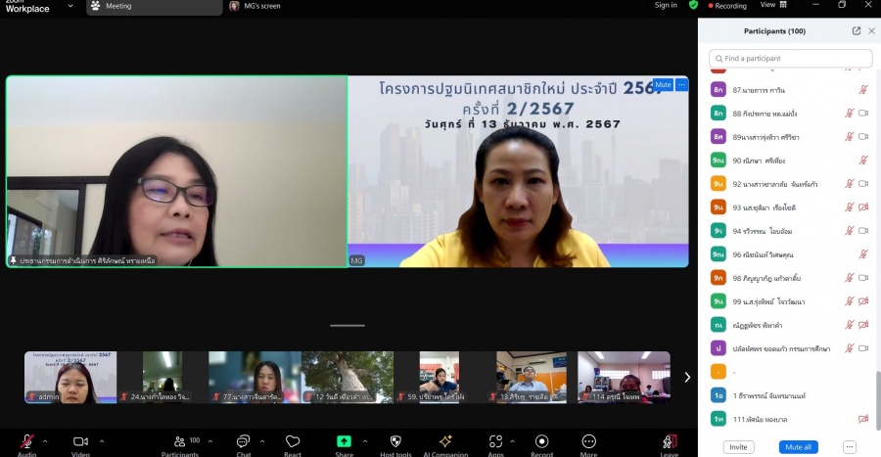This screenshot has width=881, height=457.
Task: Focus the Find a participant search field
Action: click(x=791, y=59)
